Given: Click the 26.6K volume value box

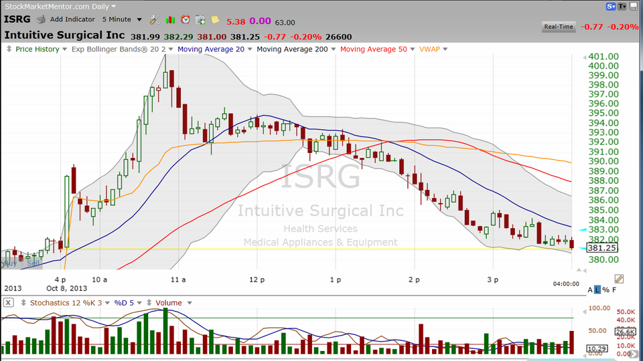Looking at the screenshot, I should tap(624, 332).
